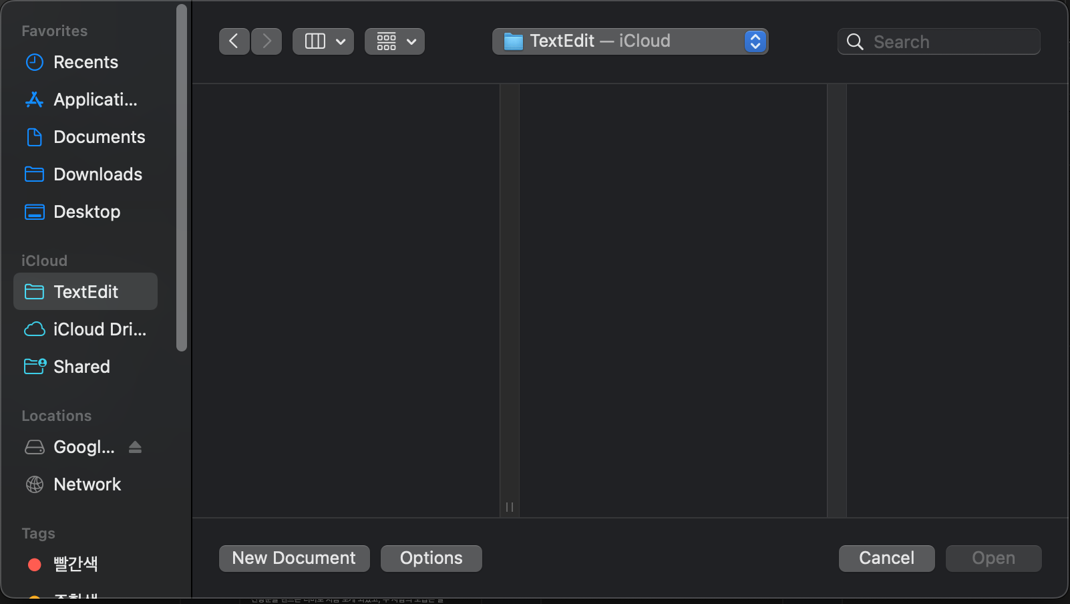Click the Cancel button
This screenshot has width=1070, height=604.
pos(887,559)
